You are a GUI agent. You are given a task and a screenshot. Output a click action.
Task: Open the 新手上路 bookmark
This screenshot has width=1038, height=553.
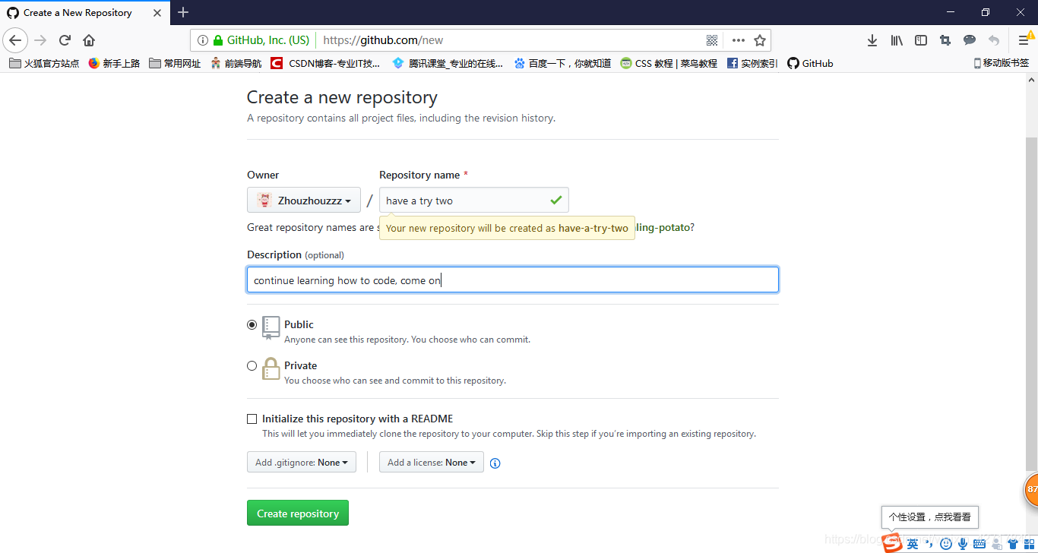[x=114, y=63]
